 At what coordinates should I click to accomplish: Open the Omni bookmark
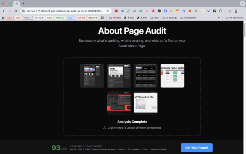click(x=10, y=18)
